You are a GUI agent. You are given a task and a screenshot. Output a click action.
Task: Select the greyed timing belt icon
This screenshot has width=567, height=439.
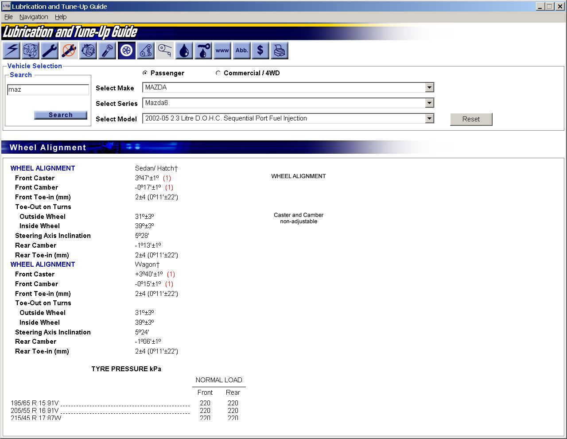(165, 51)
